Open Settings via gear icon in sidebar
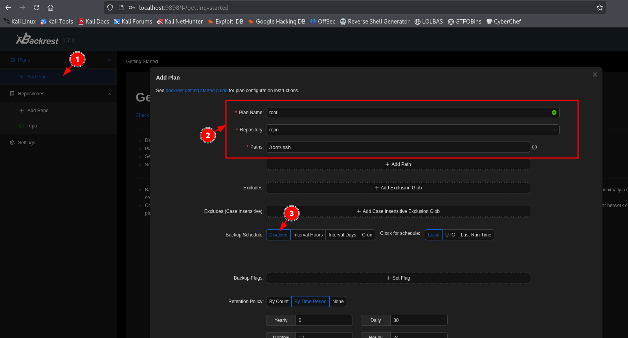The width and height of the screenshot is (628, 338). click(x=12, y=143)
